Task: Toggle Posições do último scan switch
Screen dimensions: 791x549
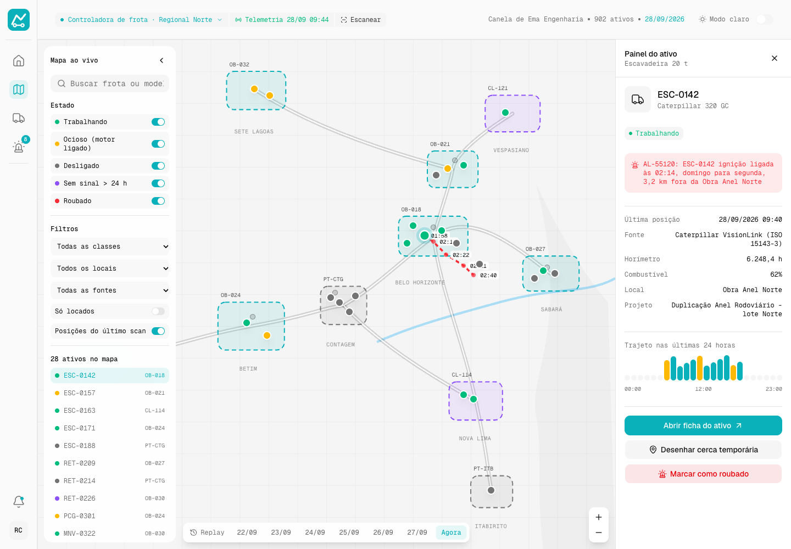Action: pos(158,331)
